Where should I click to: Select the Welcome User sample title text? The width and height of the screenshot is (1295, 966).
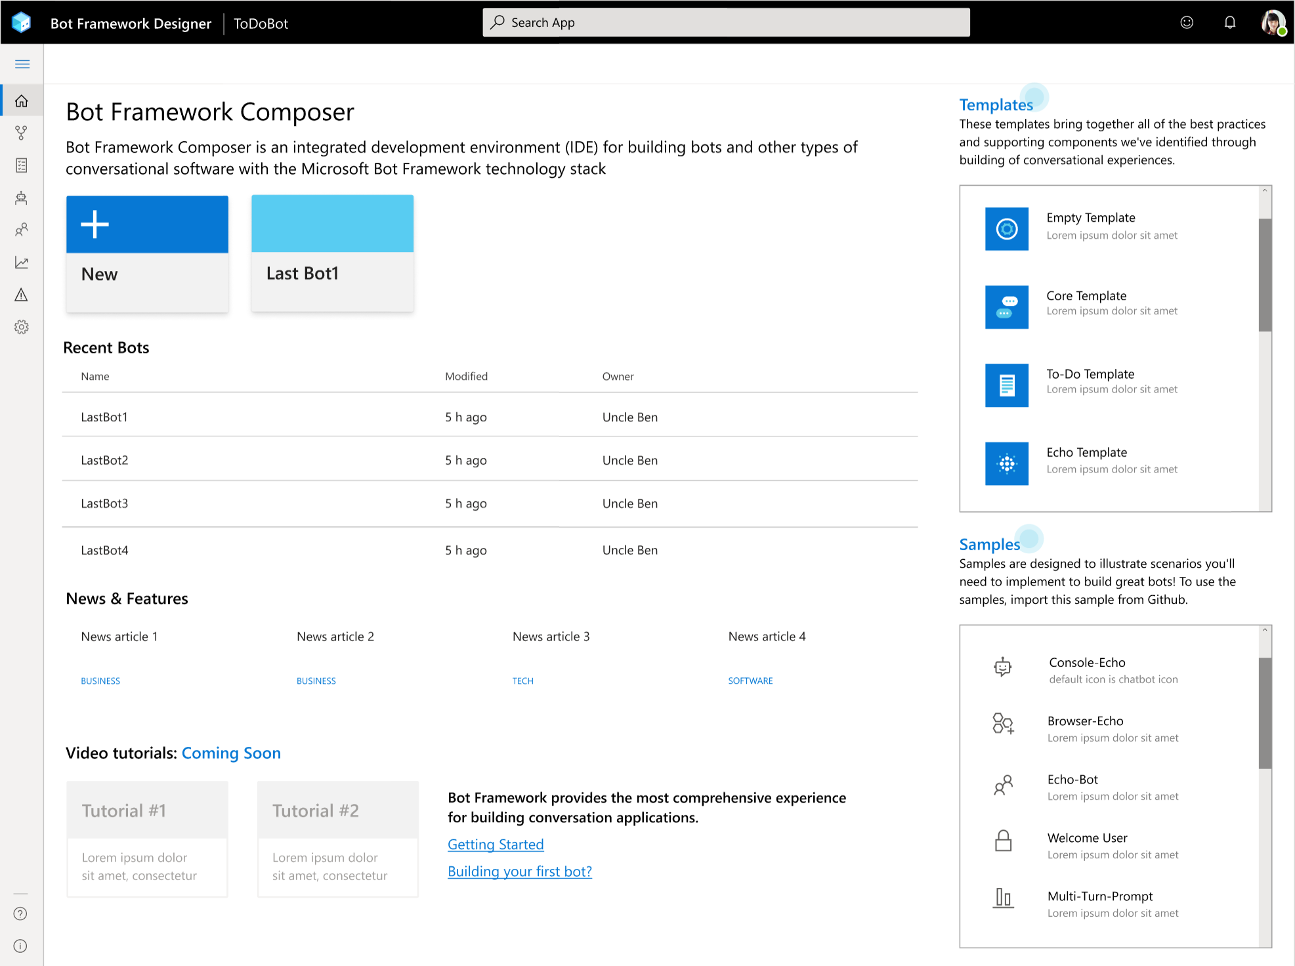(1087, 837)
